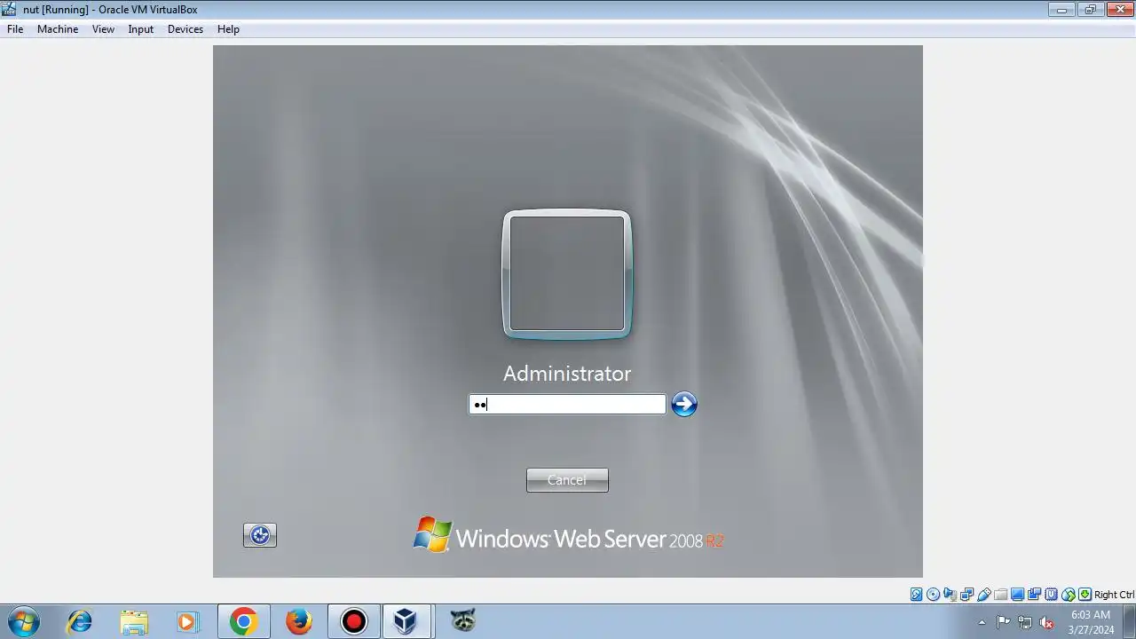Click the keyboard capture green arrow indicator
The width and height of the screenshot is (1136, 639).
[x=1085, y=595]
